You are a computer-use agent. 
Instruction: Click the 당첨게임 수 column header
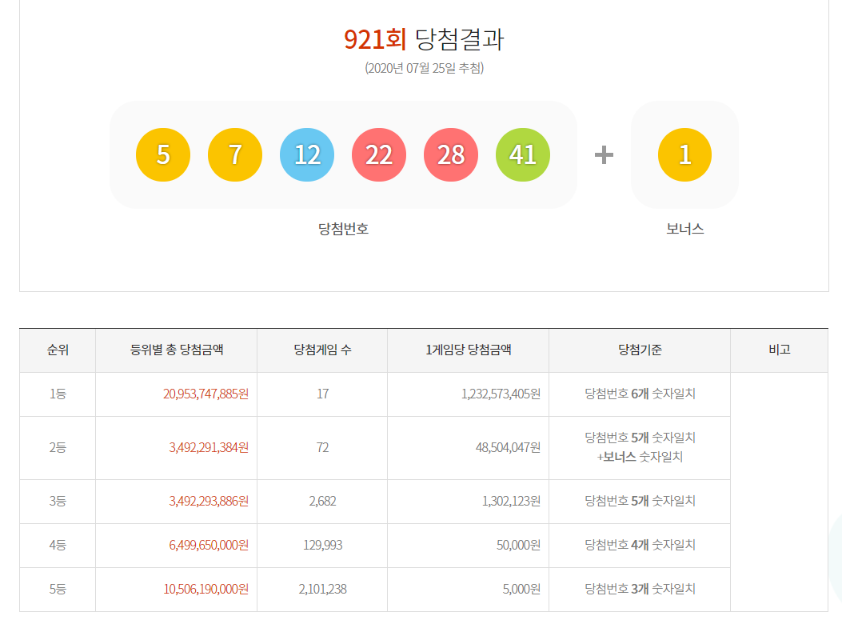coord(322,350)
